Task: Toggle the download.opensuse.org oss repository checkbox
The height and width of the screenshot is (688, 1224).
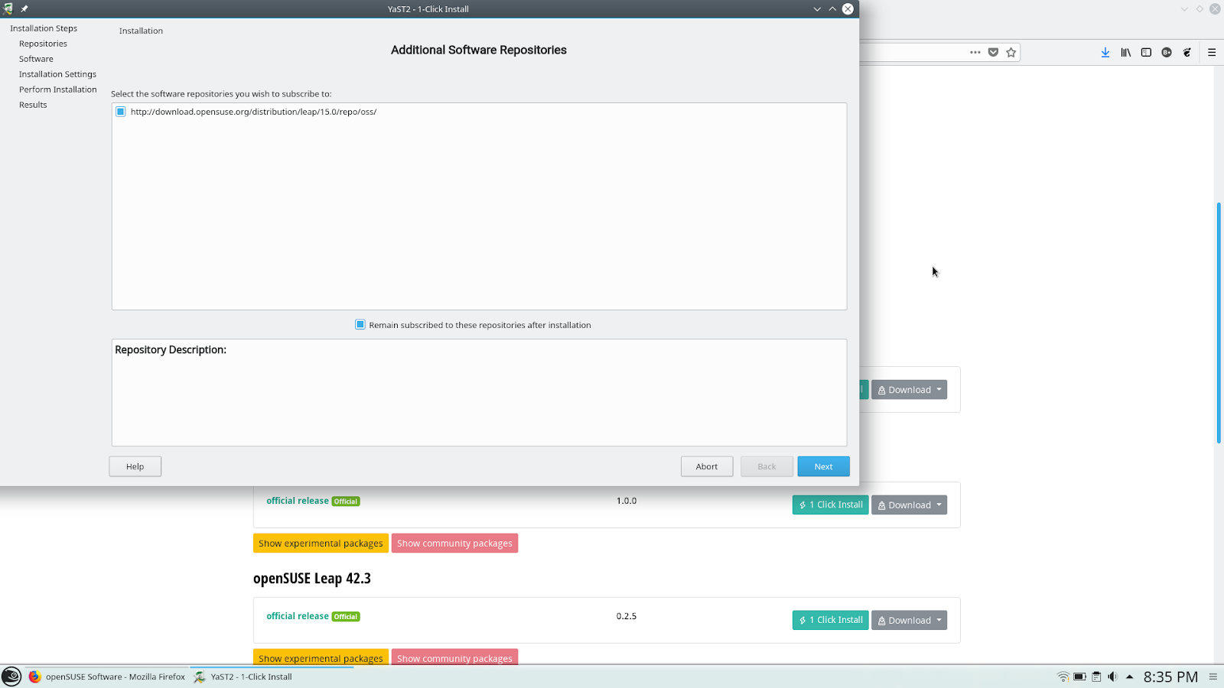Action: [x=120, y=112]
